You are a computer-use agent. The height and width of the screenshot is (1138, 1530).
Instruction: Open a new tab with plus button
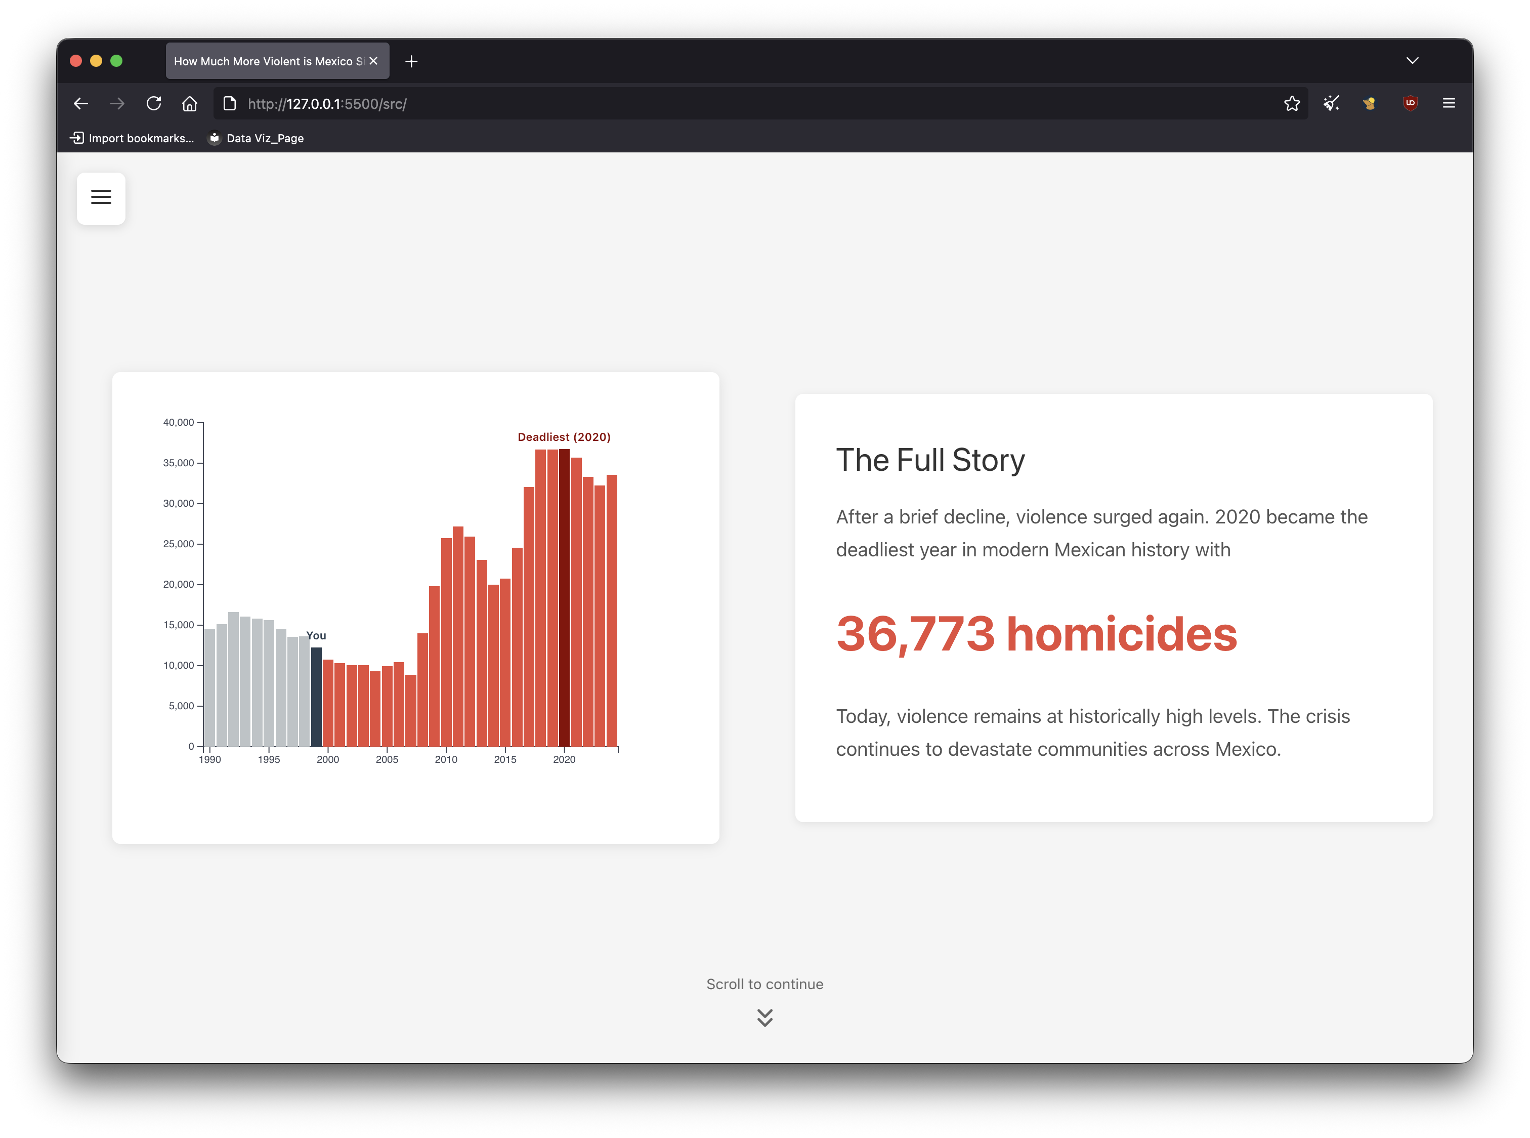[x=411, y=61]
